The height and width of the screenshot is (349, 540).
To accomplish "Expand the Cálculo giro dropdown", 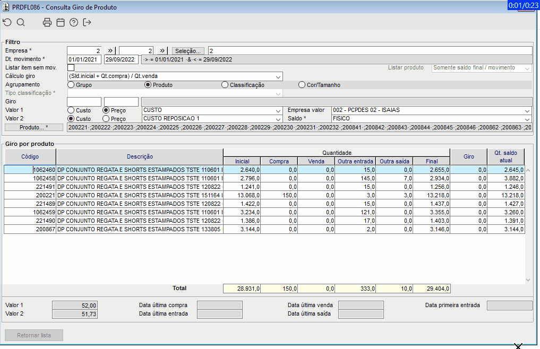I will pos(279,76).
